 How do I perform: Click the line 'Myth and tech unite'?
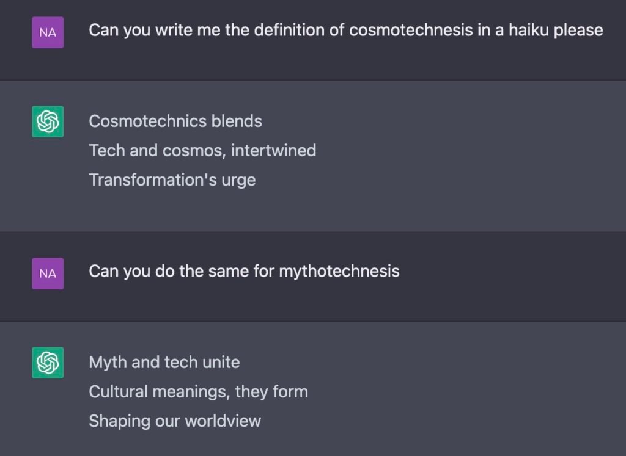coord(164,363)
